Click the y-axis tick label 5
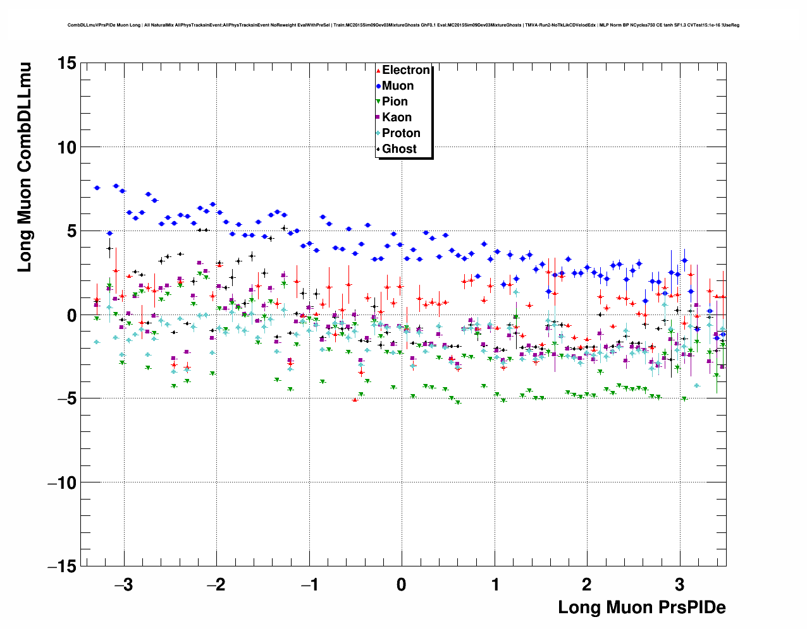The width and height of the screenshot is (807, 629). (x=71, y=231)
